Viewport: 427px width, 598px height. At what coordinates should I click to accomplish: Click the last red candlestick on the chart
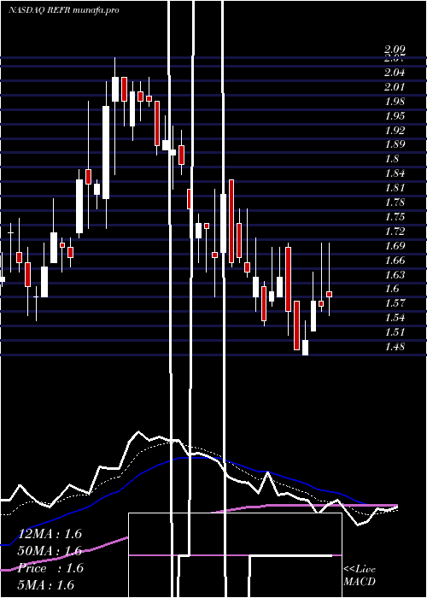[329, 294]
